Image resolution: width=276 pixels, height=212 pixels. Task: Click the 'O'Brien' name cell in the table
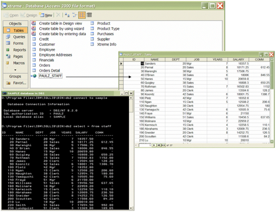[x=155, y=75]
